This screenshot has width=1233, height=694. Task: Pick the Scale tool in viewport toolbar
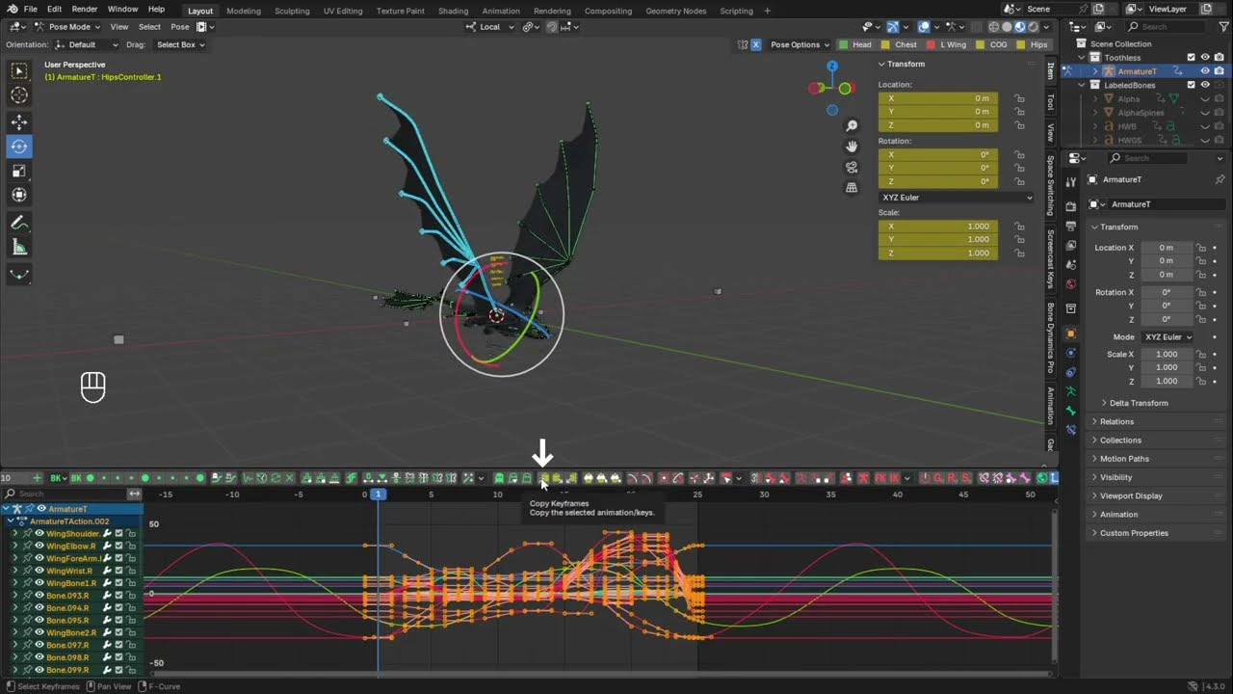19,171
